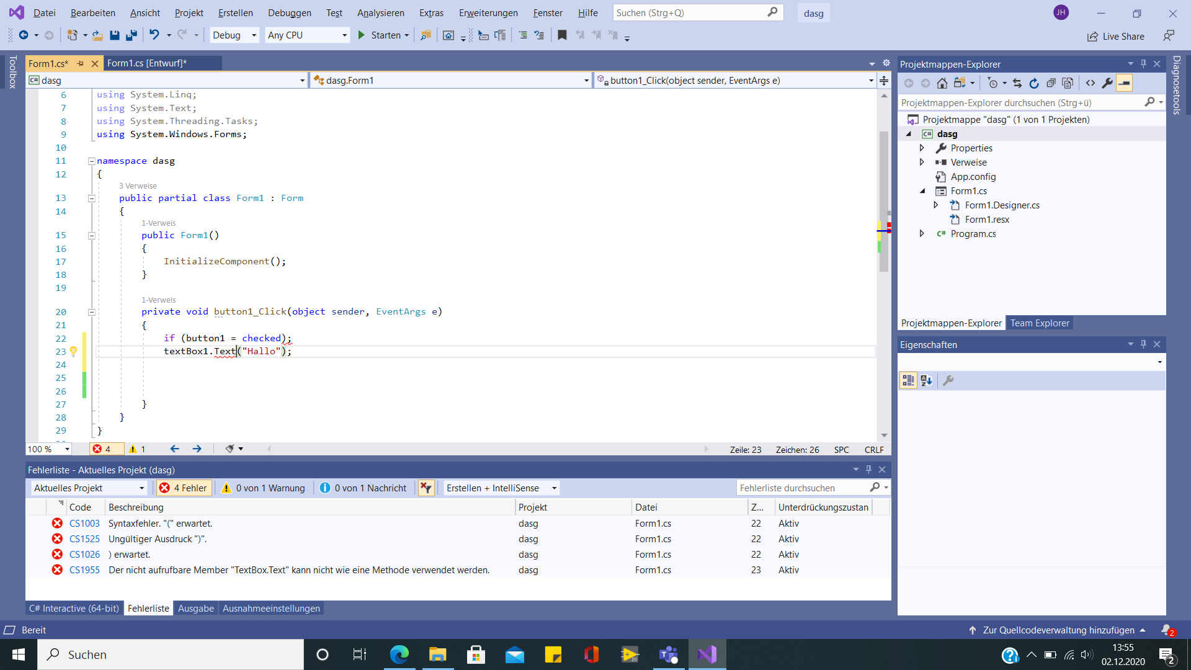Click the lightbulb quick action on line 23

73,352
